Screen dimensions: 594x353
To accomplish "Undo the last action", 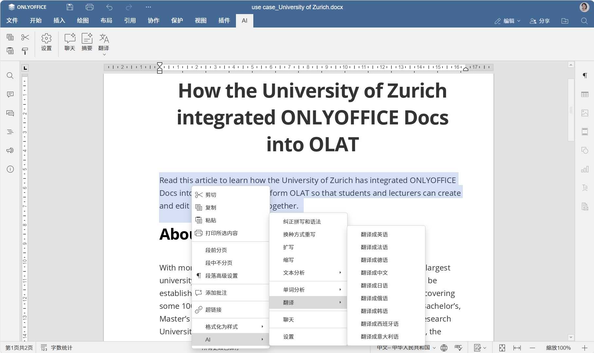I will (x=109, y=7).
